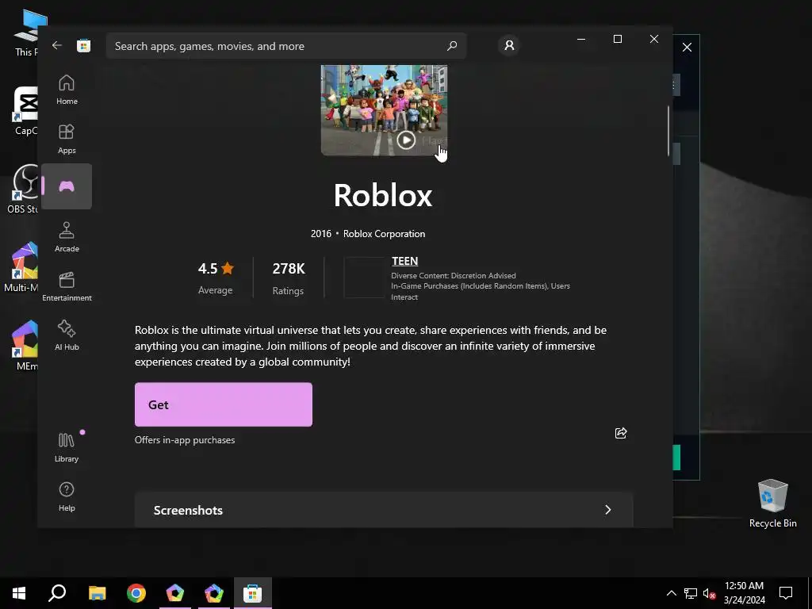The image size is (812, 609).
Task: Click the 'Offers in-app purchases' text
Action: pyautogui.click(x=185, y=439)
